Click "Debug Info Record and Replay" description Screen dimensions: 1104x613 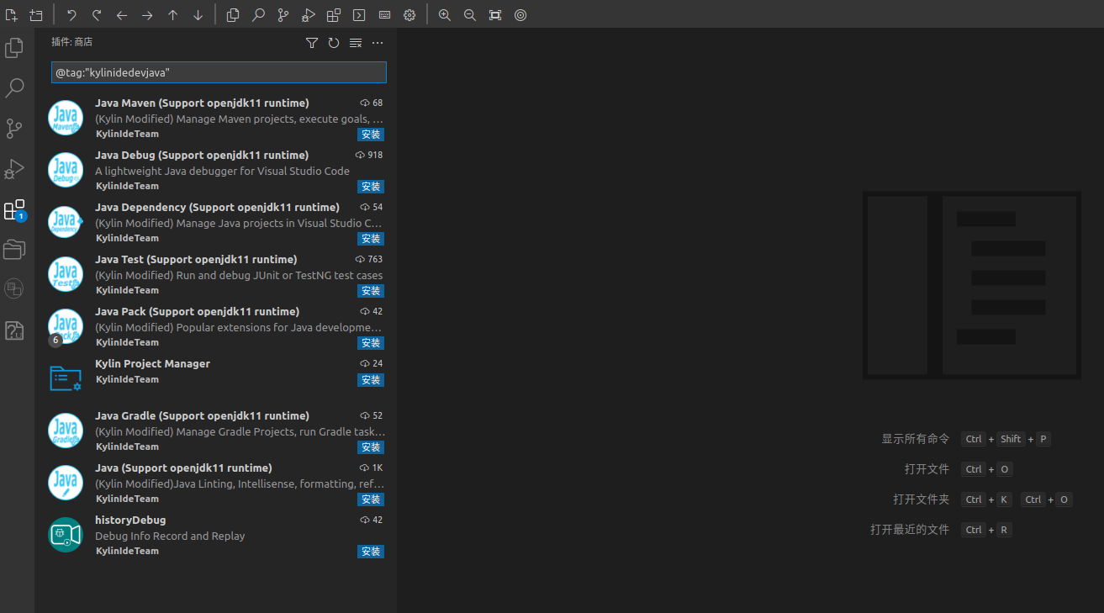[x=170, y=536]
